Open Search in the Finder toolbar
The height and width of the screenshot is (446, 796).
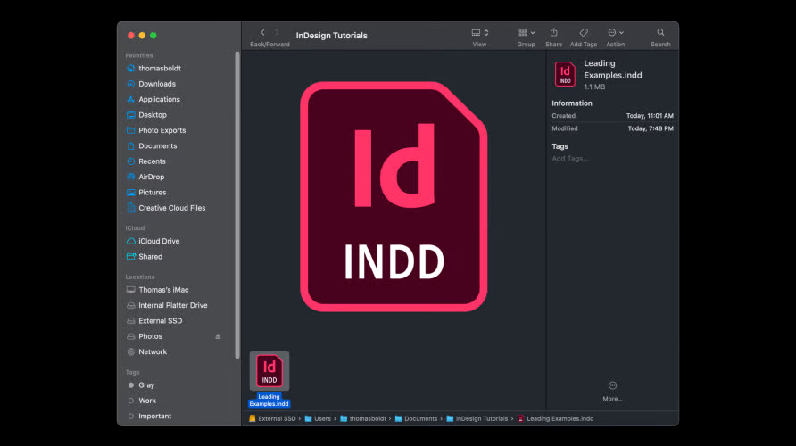click(x=660, y=32)
